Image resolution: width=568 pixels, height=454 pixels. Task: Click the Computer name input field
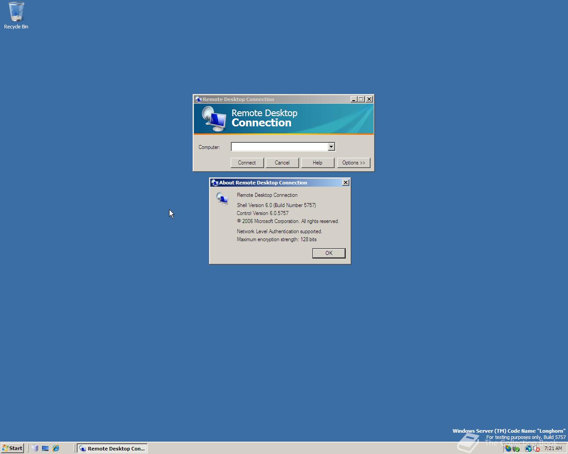279,147
